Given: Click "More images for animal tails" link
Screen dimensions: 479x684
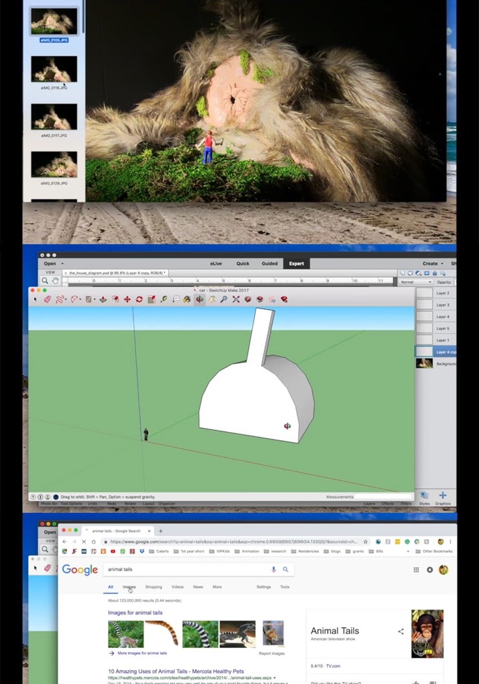Looking at the screenshot, I should coord(141,653).
